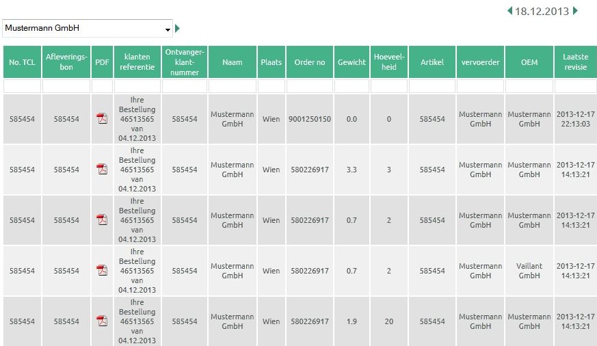Viewport: 597px width, 346px height.
Task: Go to previous date using left arrow
Action: [509, 11]
